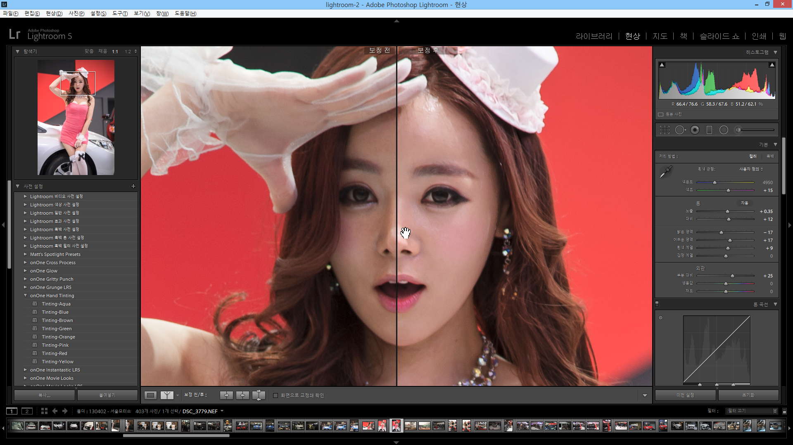Toggle the original photo checkbox under the histogram
The height and width of the screenshot is (445, 793).
[660, 114]
